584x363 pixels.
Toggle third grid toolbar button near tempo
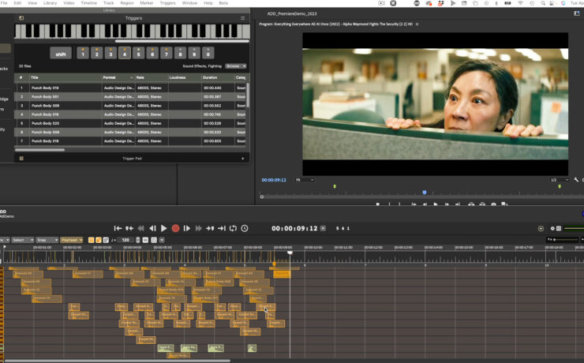106,240
